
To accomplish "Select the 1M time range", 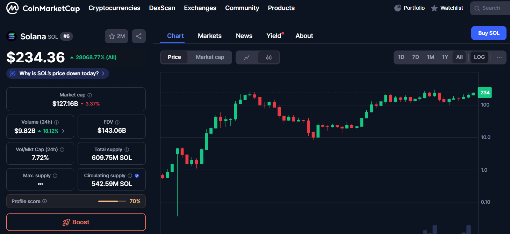I will point(430,57).
